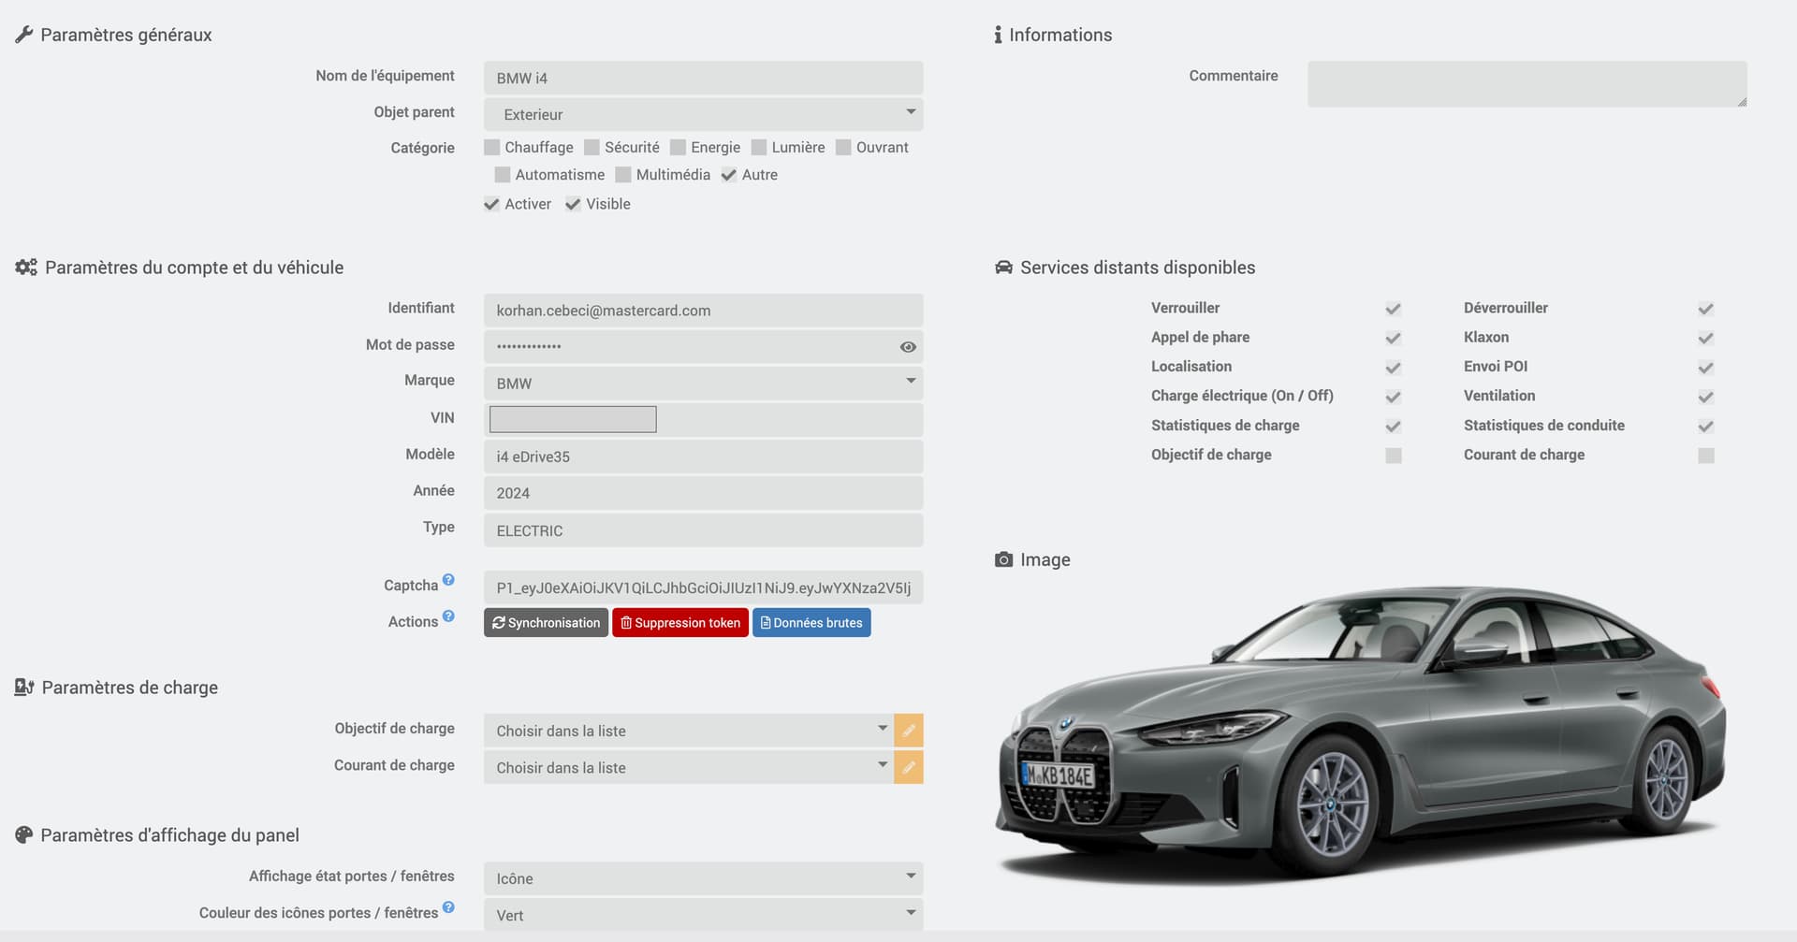This screenshot has height=942, width=1797.
Task: Check the Sécurité category checkbox
Action: (592, 148)
